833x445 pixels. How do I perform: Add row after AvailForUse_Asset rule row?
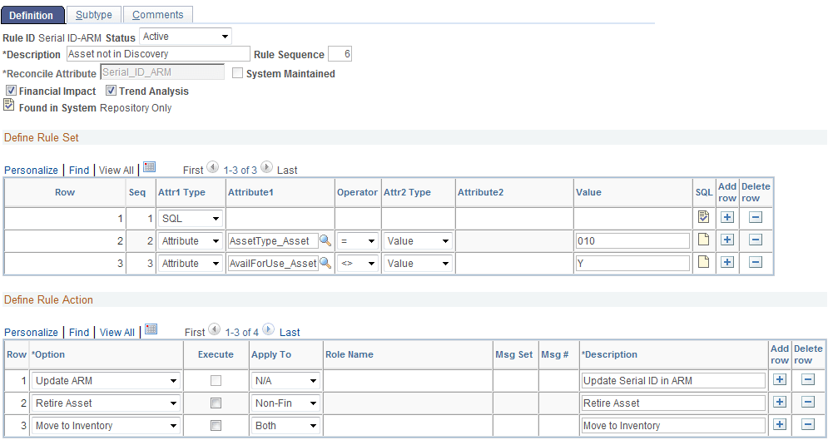coord(727,262)
